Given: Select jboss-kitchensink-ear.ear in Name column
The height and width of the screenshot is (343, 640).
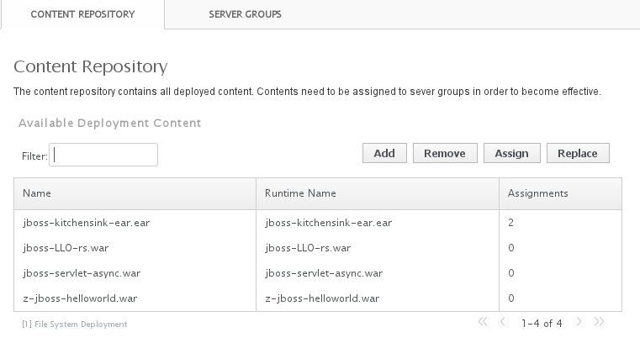Looking at the screenshot, I should (x=87, y=223).
